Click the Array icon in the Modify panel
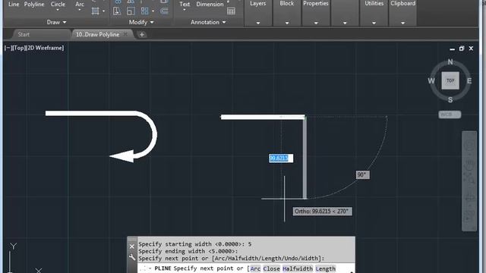 click(145, 11)
